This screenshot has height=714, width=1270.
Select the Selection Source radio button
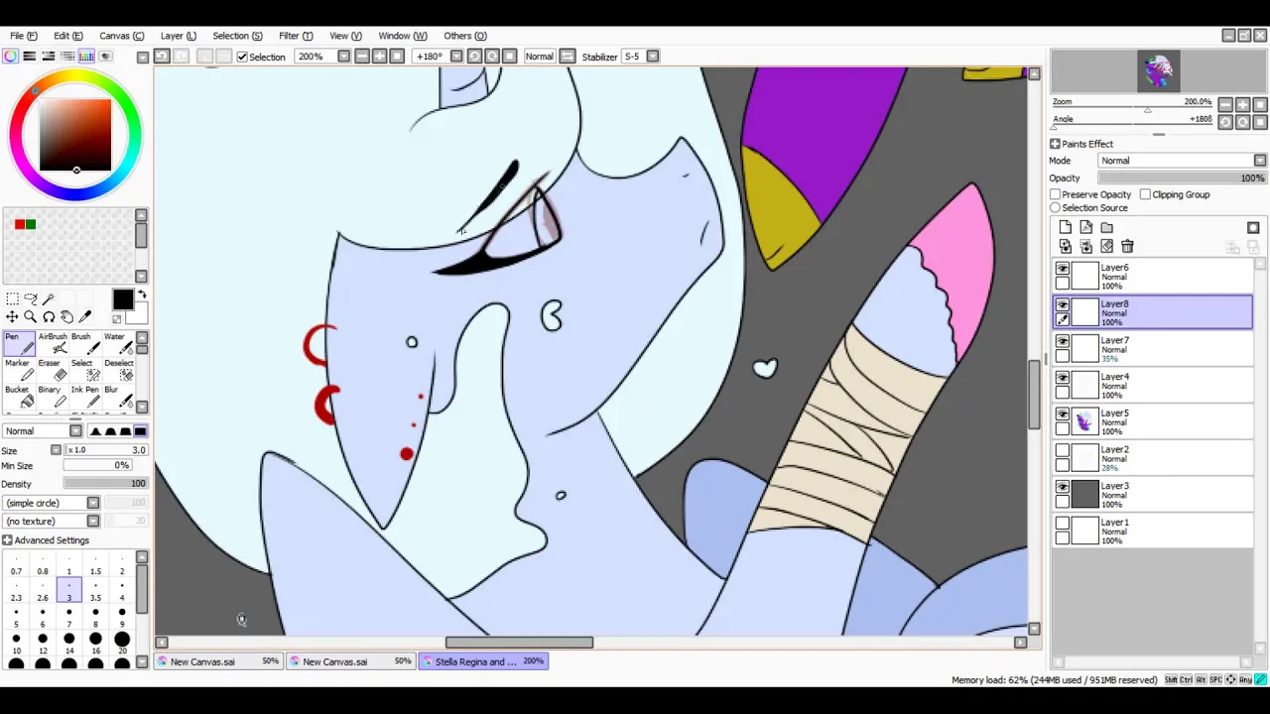1056,207
